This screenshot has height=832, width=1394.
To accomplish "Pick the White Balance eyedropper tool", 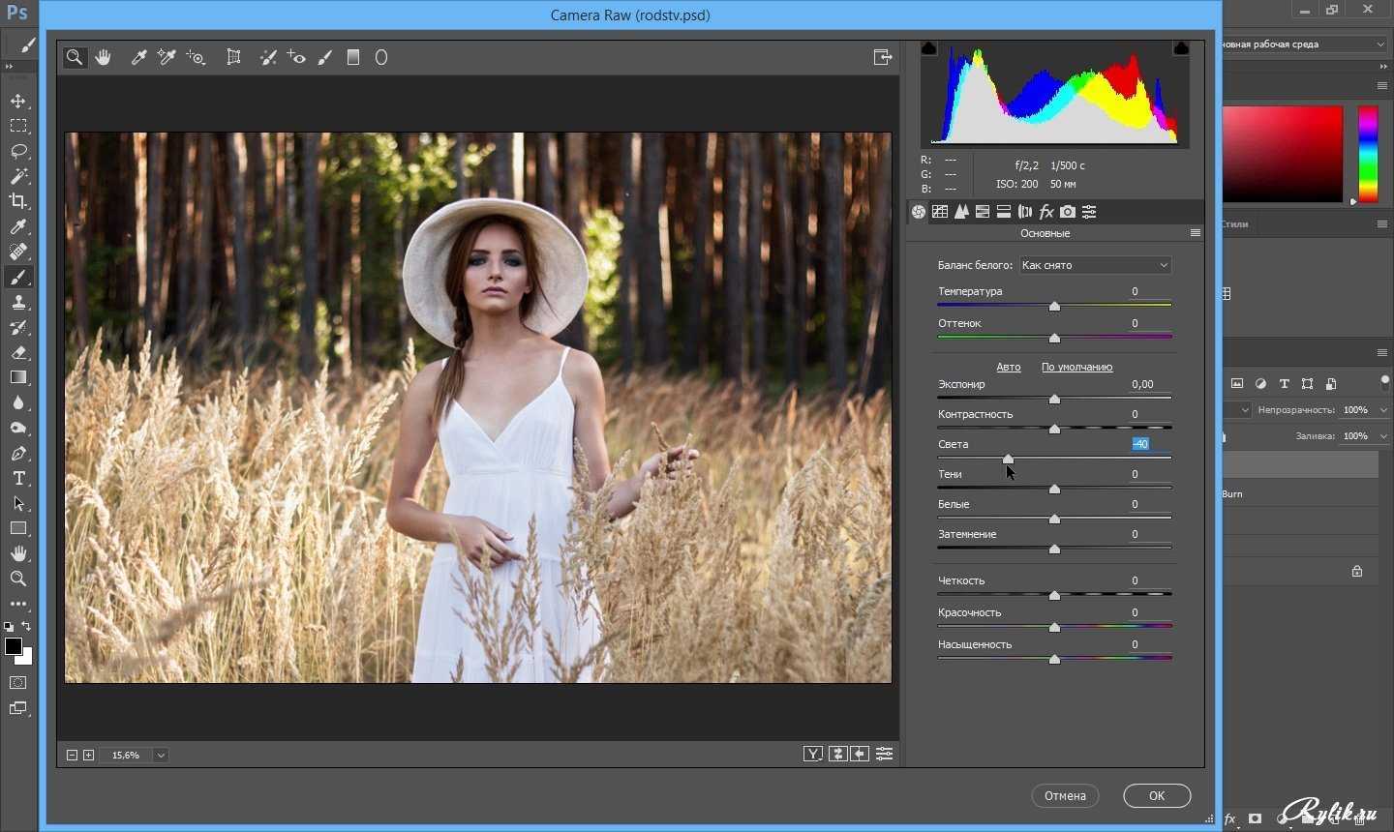I will pyautogui.click(x=138, y=57).
